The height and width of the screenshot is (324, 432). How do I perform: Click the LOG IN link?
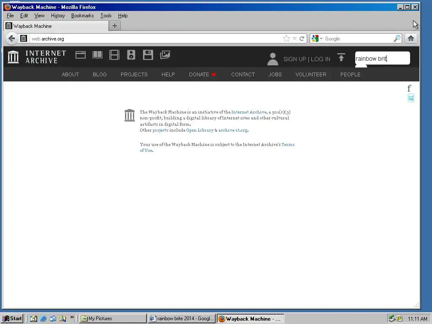pos(321,59)
